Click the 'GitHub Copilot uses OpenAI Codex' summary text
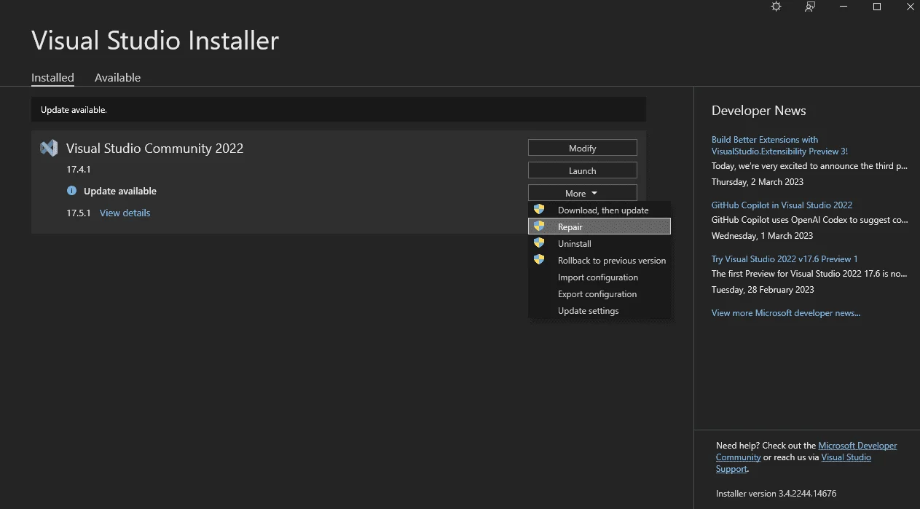This screenshot has width=920, height=509. pyautogui.click(x=809, y=219)
